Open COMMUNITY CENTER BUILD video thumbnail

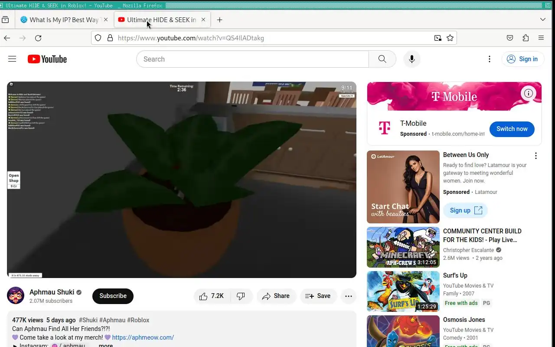coord(403,247)
